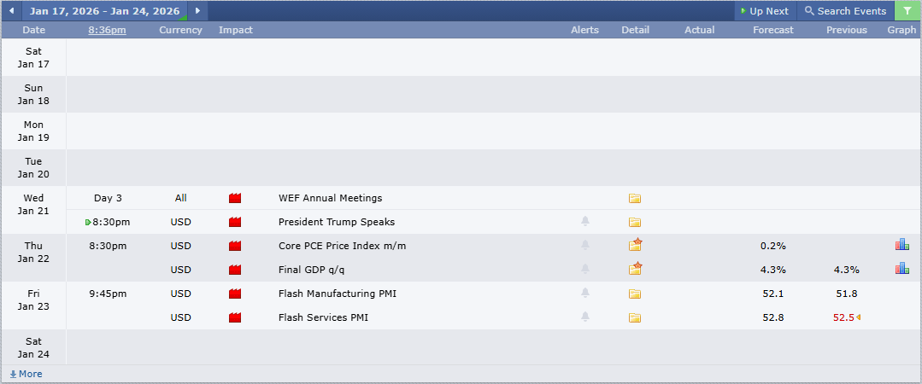Click the red impact icon for Core PCE

pos(235,246)
